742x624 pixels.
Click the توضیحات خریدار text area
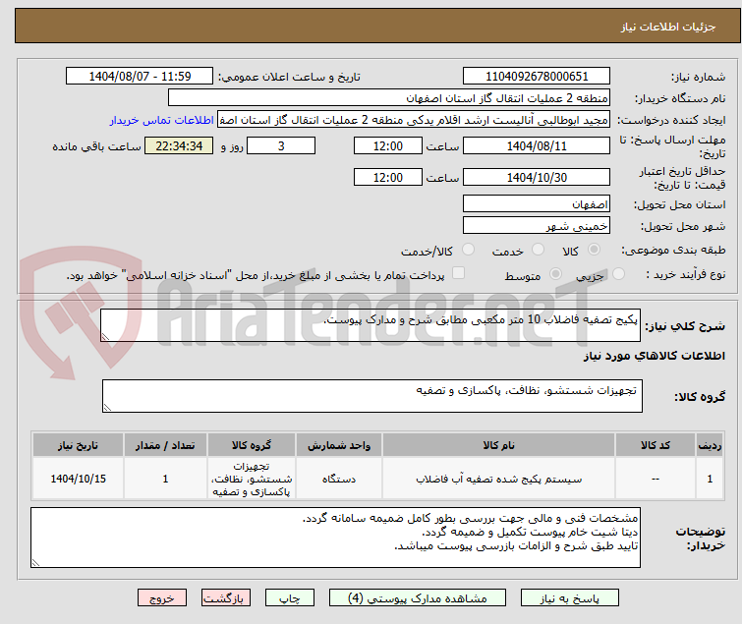tap(335, 538)
